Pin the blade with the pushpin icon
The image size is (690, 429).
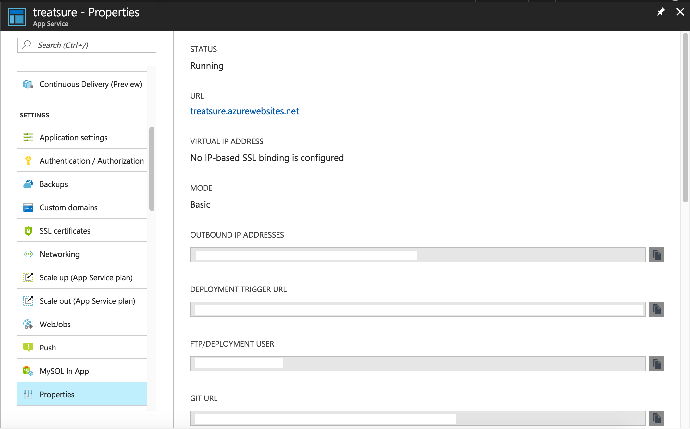pyautogui.click(x=660, y=12)
